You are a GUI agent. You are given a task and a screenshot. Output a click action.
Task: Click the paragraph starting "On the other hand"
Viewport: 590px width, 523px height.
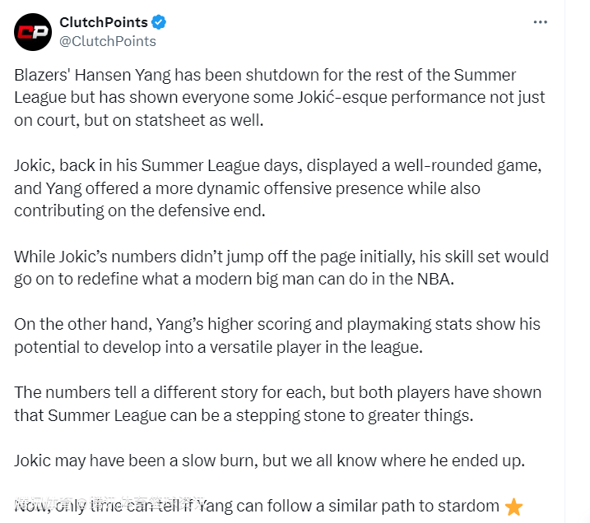point(277,335)
